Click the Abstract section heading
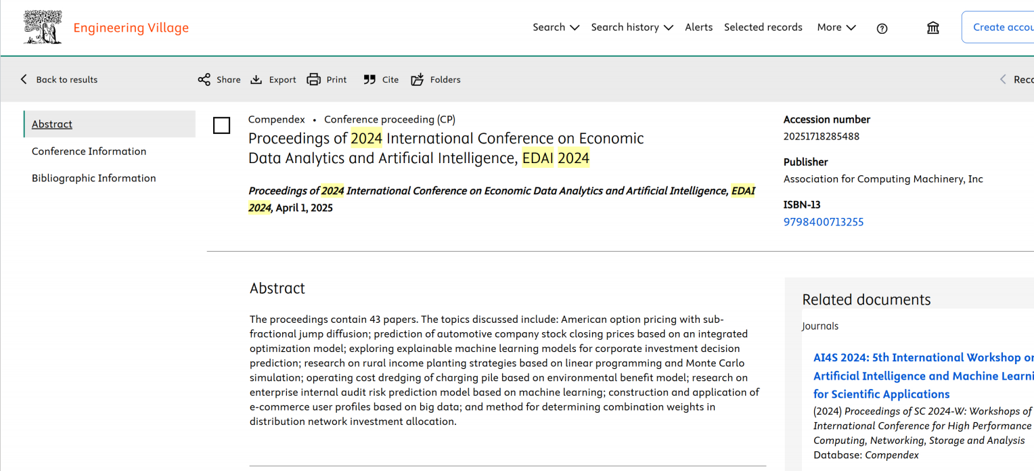The width and height of the screenshot is (1034, 471). tap(277, 288)
